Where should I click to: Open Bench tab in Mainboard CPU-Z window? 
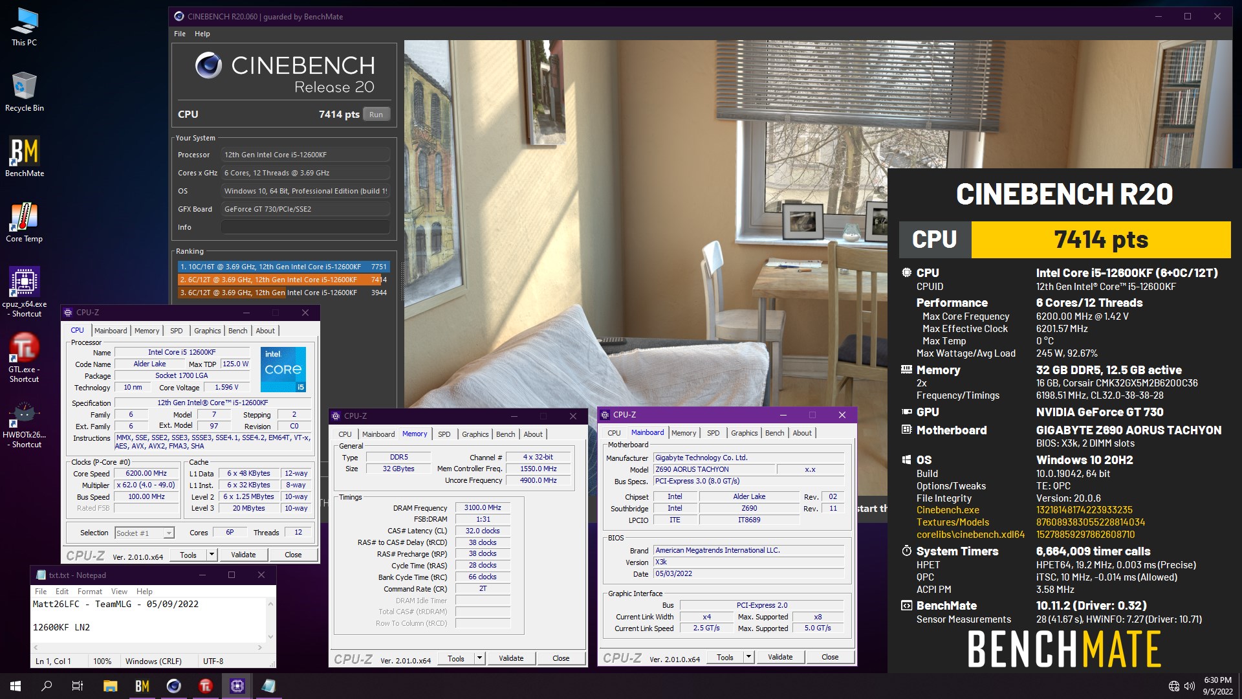pyautogui.click(x=775, y=433)
